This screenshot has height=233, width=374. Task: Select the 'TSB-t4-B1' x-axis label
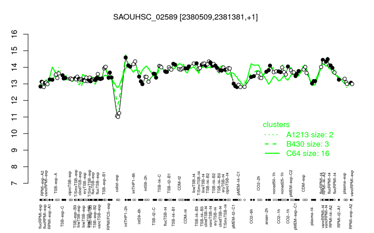(173, 216)
